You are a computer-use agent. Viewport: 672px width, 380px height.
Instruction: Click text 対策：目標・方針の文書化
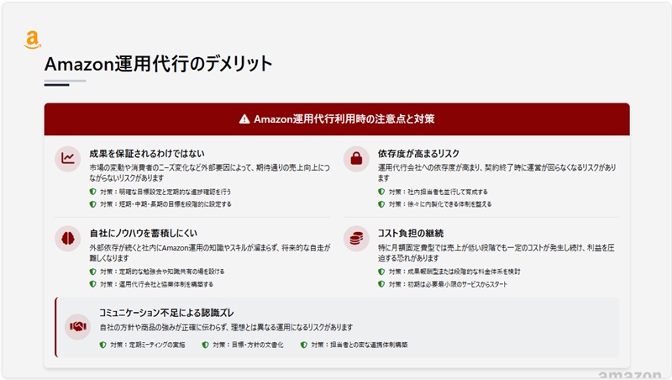coord(248,345)
